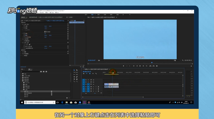214x119 pixels.
Task: Open File Explorer from the taskbar
Action: click(x=67, y=103)
